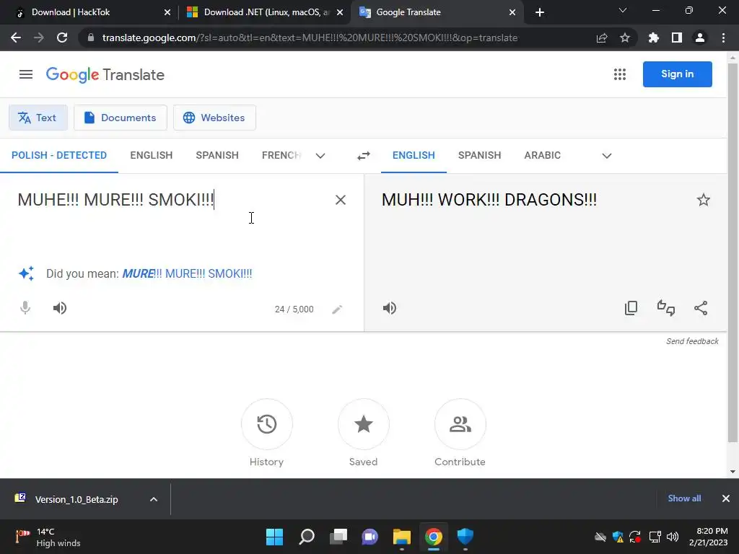
Task: Select Spanish as target language
Action: [x=479, y=156]
